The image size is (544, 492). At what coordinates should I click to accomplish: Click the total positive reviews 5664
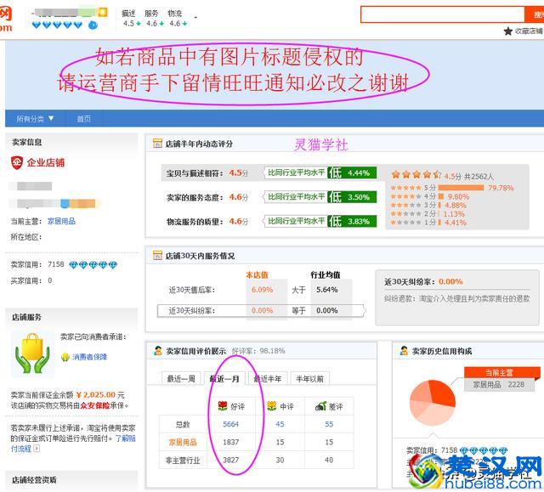tap(230, 424)
